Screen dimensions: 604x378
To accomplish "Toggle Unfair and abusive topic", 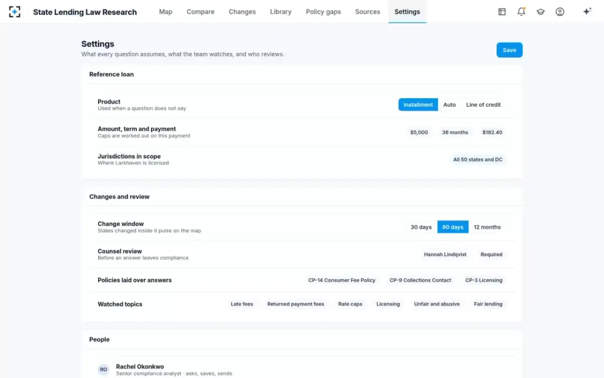I will (x=437, y=304).
